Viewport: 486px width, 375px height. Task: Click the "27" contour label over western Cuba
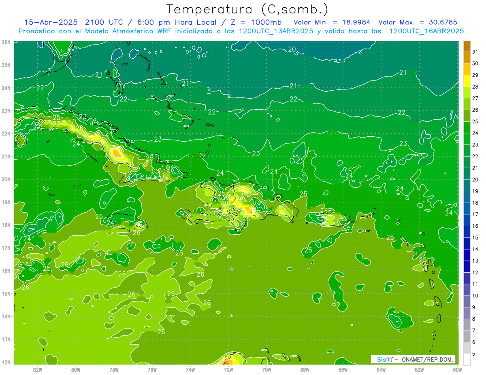click(57, 124)
